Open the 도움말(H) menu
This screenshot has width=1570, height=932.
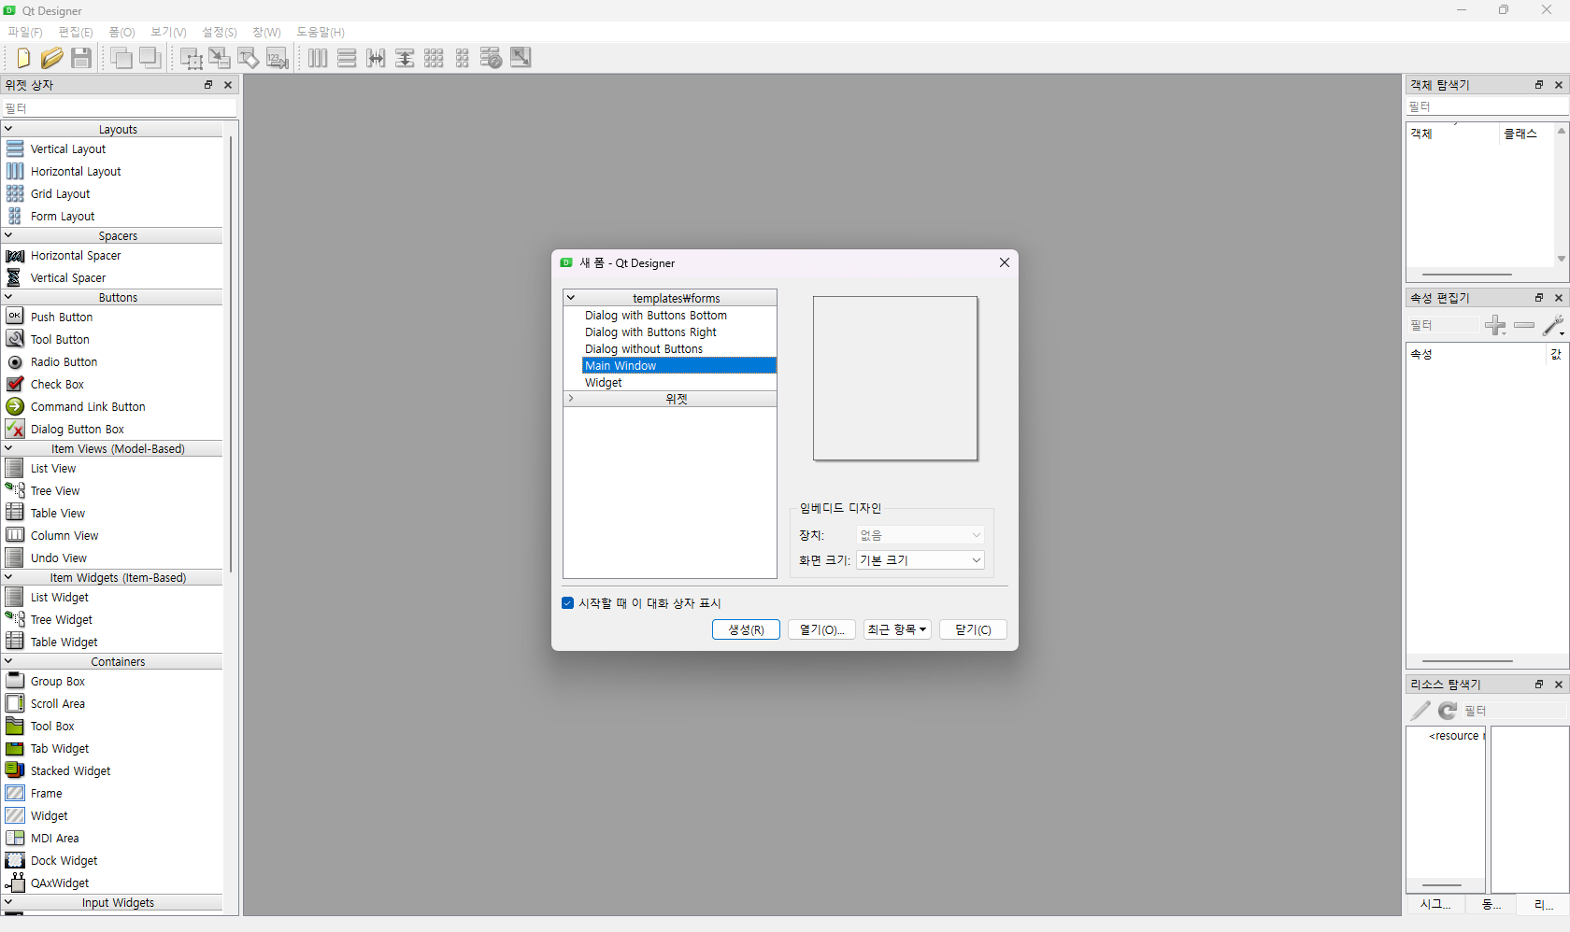321,32
